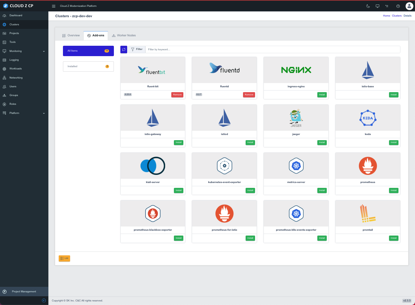
Task: Open the monitor display icon in header
Action: point(377,6)
